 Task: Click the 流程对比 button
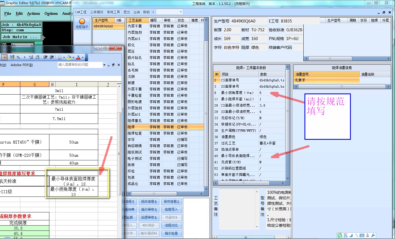(x=171, y=226)
